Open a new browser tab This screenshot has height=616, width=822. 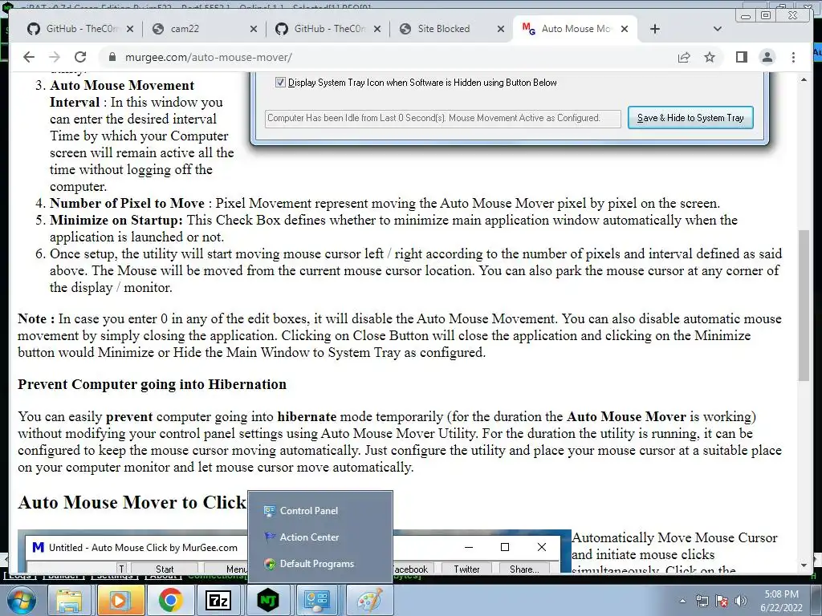tap(655, 29)
